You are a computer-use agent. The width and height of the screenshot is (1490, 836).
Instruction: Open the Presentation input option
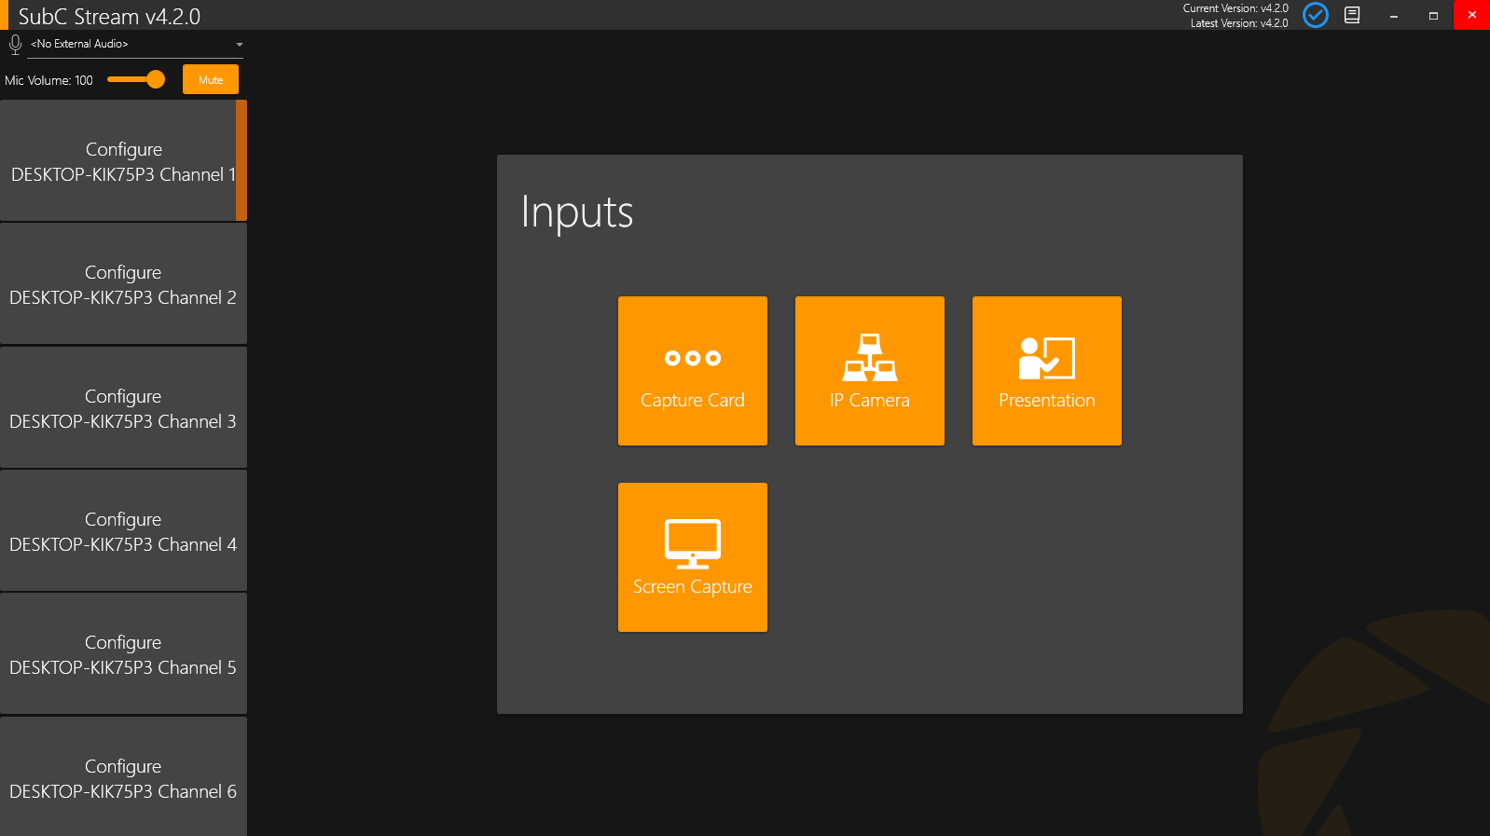coord(1046,371)
